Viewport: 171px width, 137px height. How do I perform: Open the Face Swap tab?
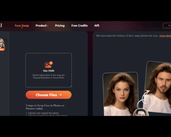pos(22,26)
